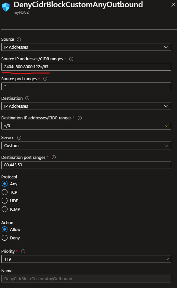Open the Destination dropdown

click(x=86, y=106)
